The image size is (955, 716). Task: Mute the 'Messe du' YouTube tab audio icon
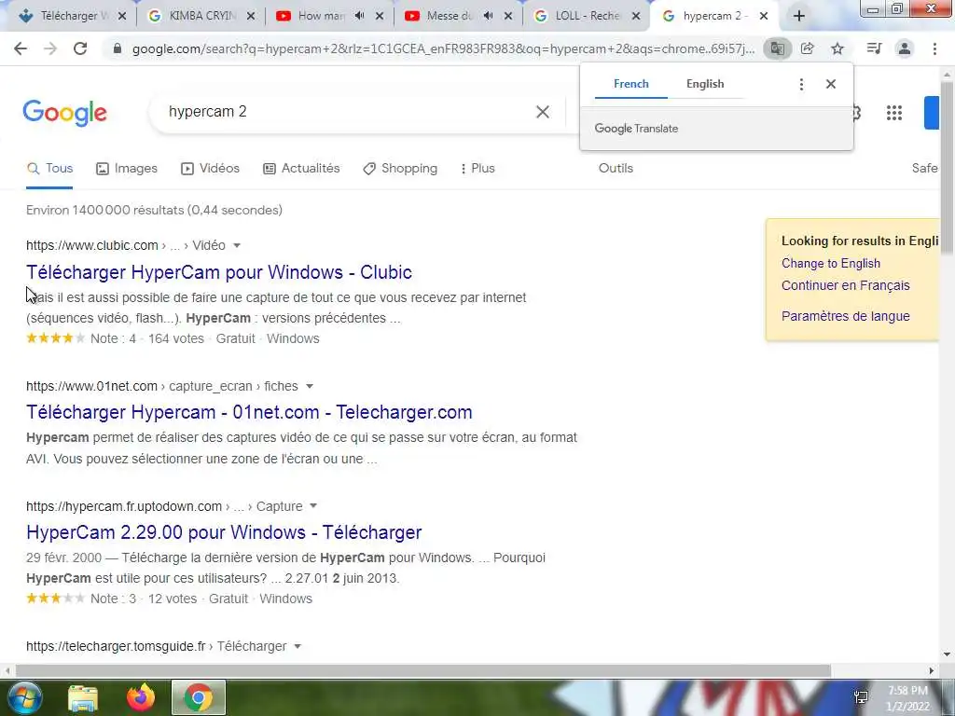[488, 16]
